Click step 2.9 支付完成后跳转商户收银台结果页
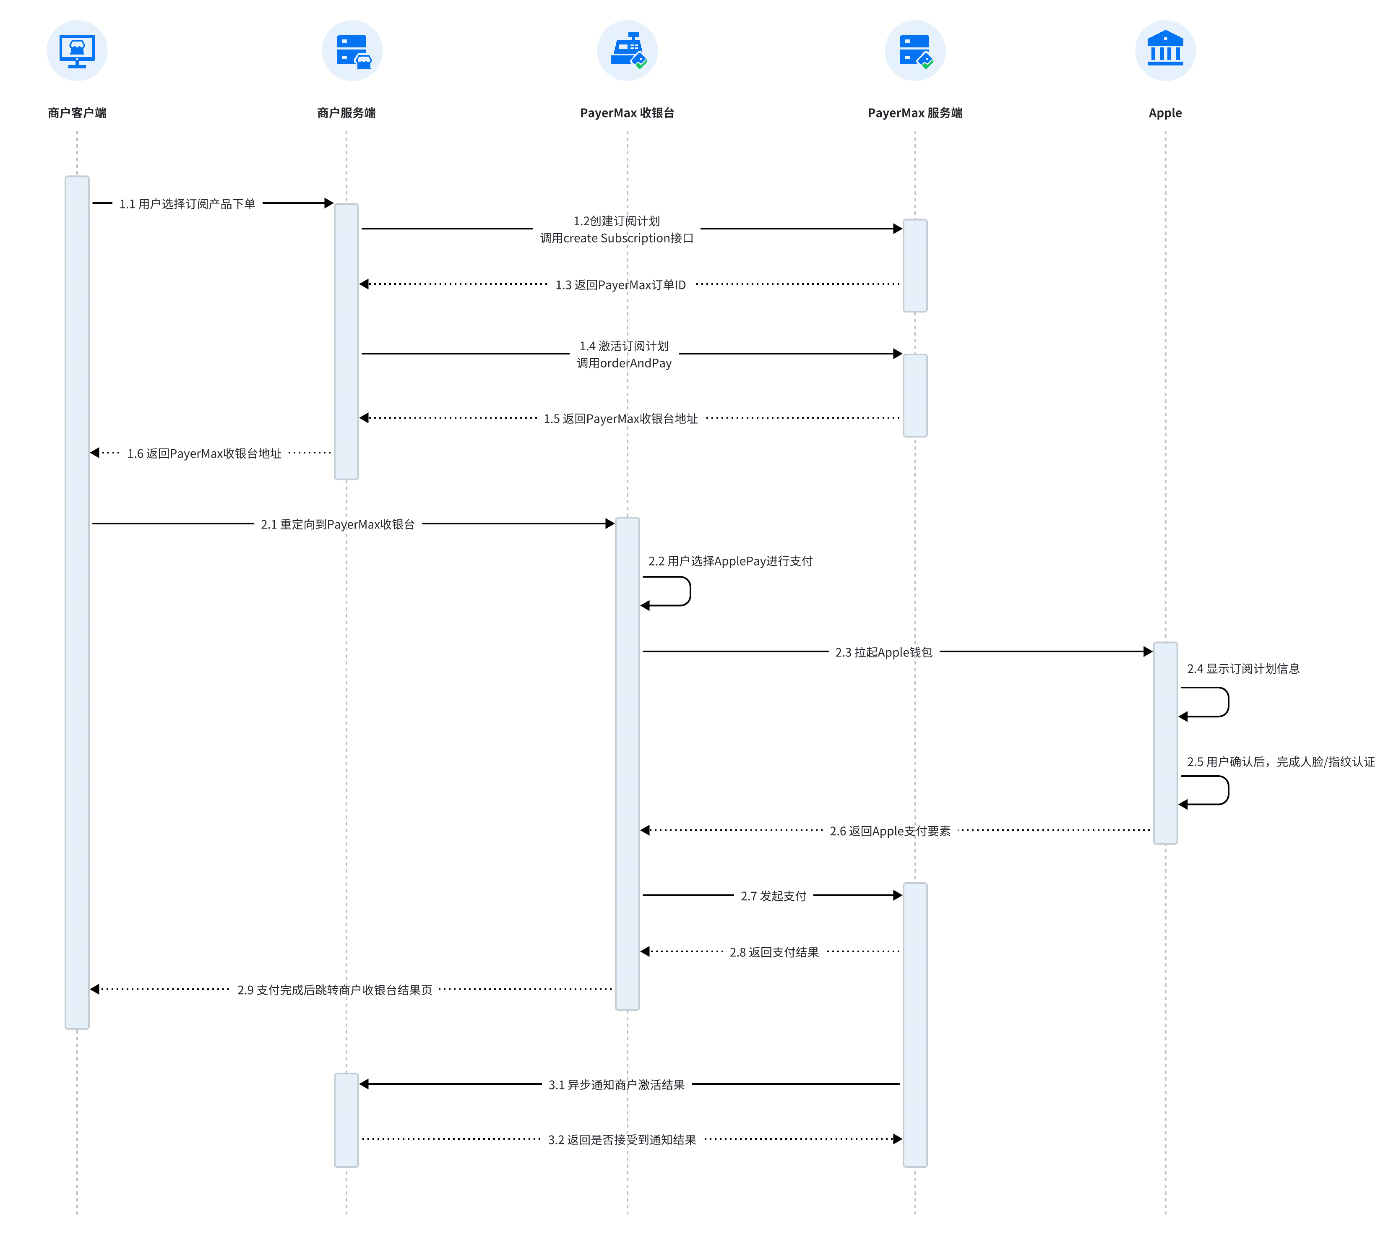The height and width of the screenshot is (1235, 1396). [x=335, y=990]
